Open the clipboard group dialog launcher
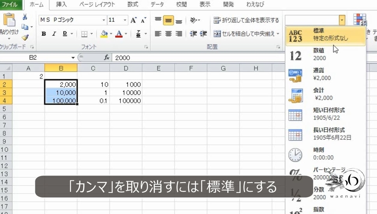Viewport: 377px width, 214px height. click(x=32, y=47)
